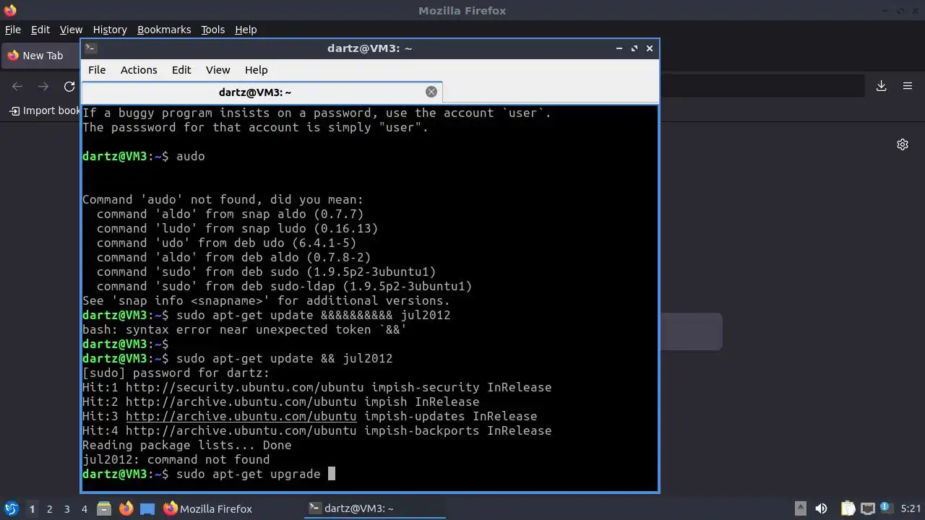Open Firefox's Tools menu
Image resolution: width=925 pixels, height=520 pixels.
pos(213,30)
